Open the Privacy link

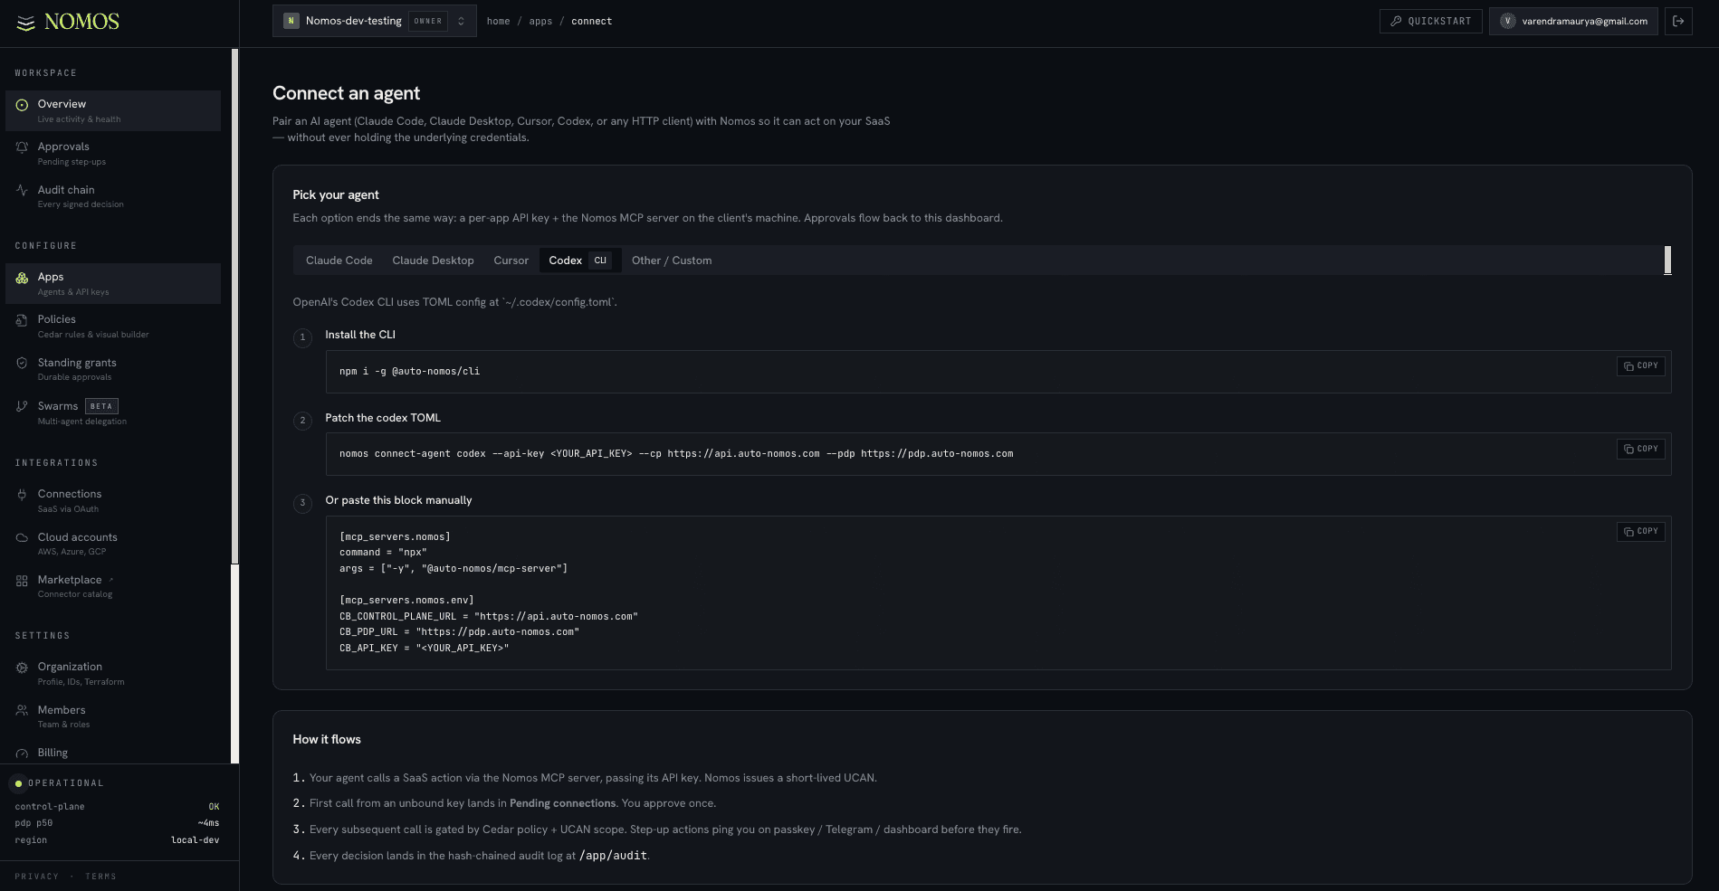pyautogui.click(x=36, y=877)
